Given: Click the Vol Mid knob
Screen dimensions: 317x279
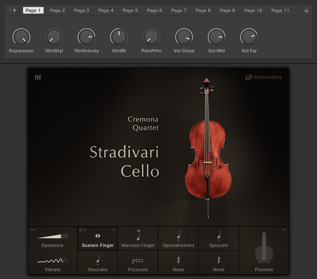Looking at the screenshot, I should [x=217, y=37].
